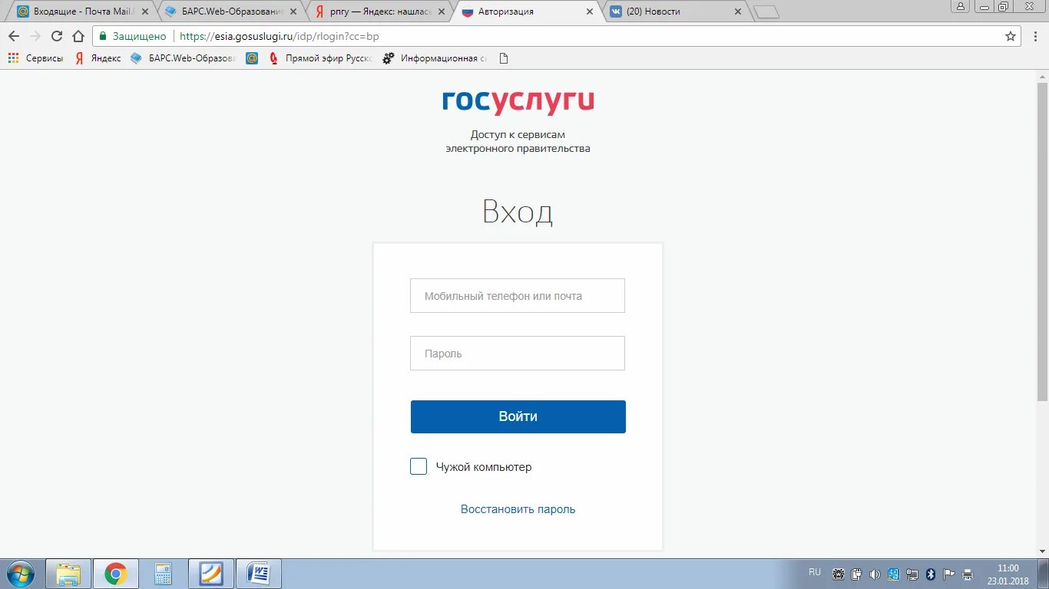Open a new tab
Screen dimensions: 1049x589
tap(766, 12)
